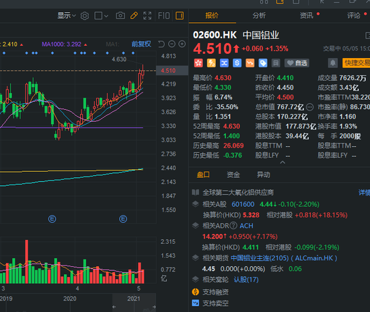
Task: Click the 2019 earnings E marker
Action: [52, 219]
